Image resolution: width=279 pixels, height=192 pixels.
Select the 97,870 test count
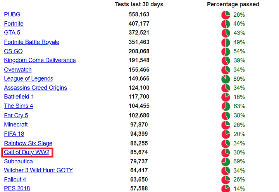(x=139, y=125)
